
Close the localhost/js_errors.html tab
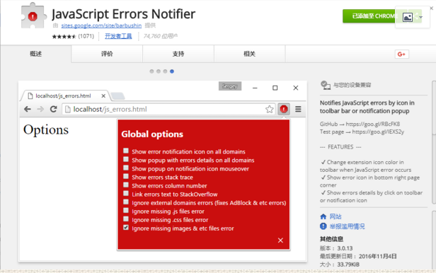(103, 95)
